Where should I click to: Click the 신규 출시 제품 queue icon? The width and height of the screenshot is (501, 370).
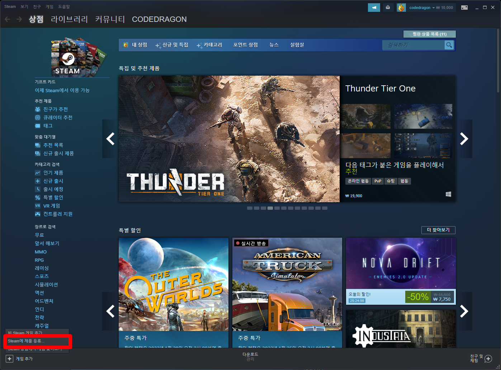coord(38,153)
